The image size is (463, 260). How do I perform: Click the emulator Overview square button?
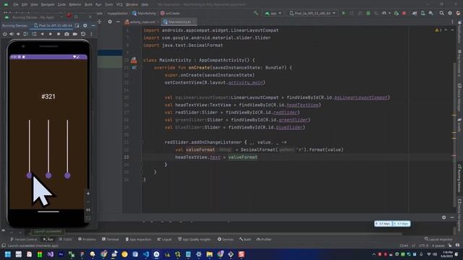tap(59, 34)
